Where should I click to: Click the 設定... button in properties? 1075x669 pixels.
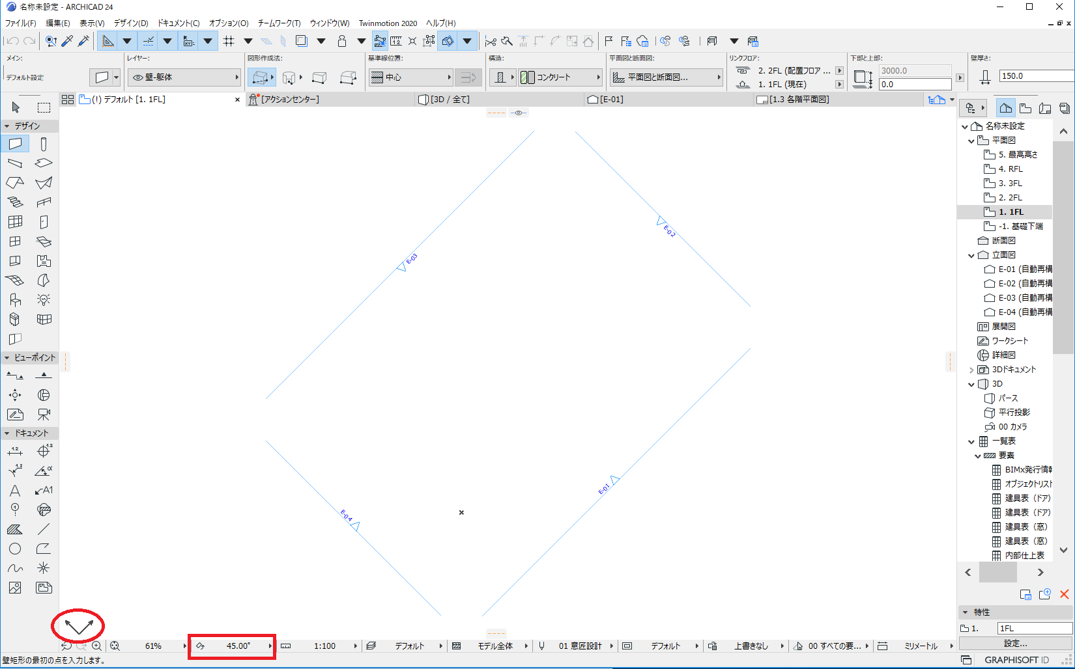click(1015, 643)
